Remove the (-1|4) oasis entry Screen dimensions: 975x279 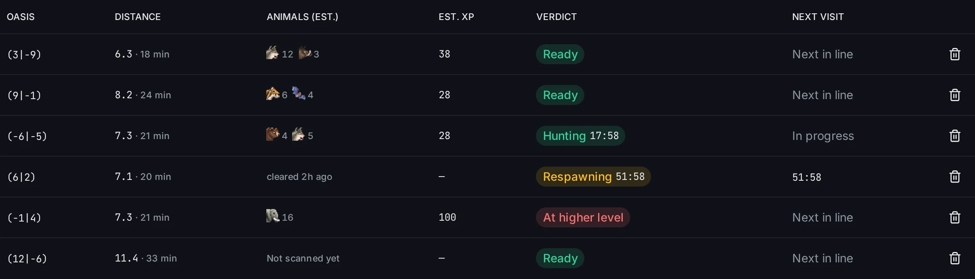point(955,217)
